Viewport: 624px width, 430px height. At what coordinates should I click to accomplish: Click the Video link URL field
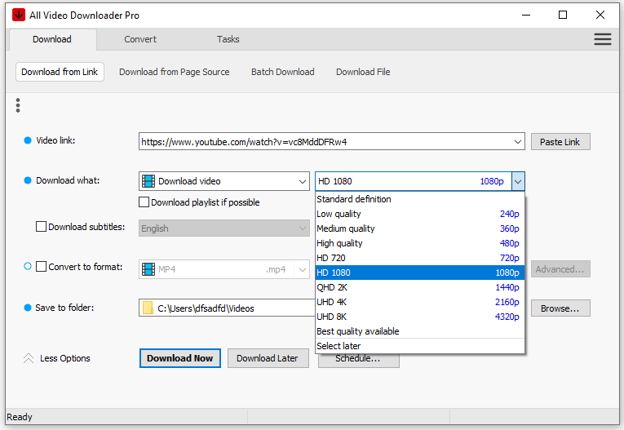coord(326,142)
